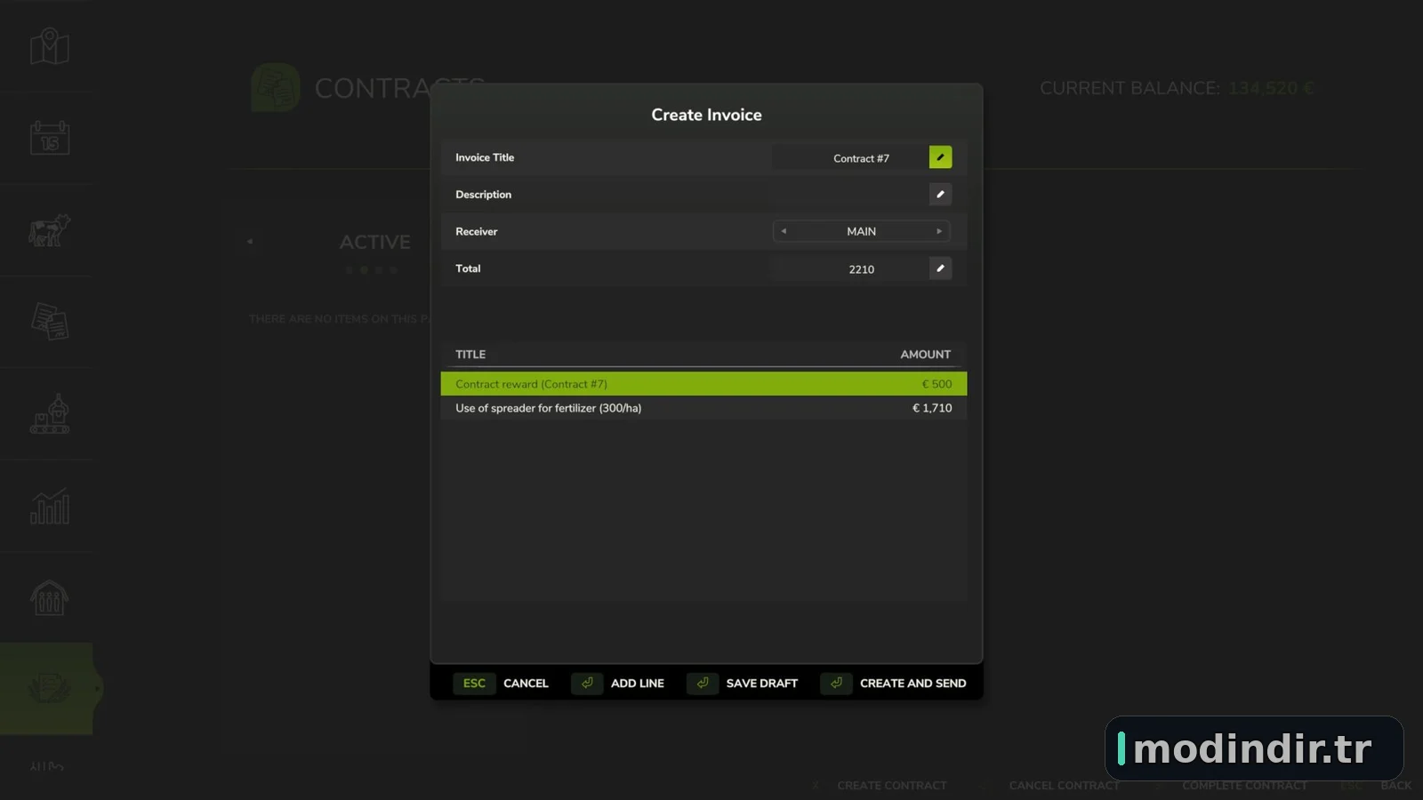Click the enter-key icon beside SAVE DRAFT
Image resolution: width=1423 pixels, height=800 pixels.
[703, 684]
